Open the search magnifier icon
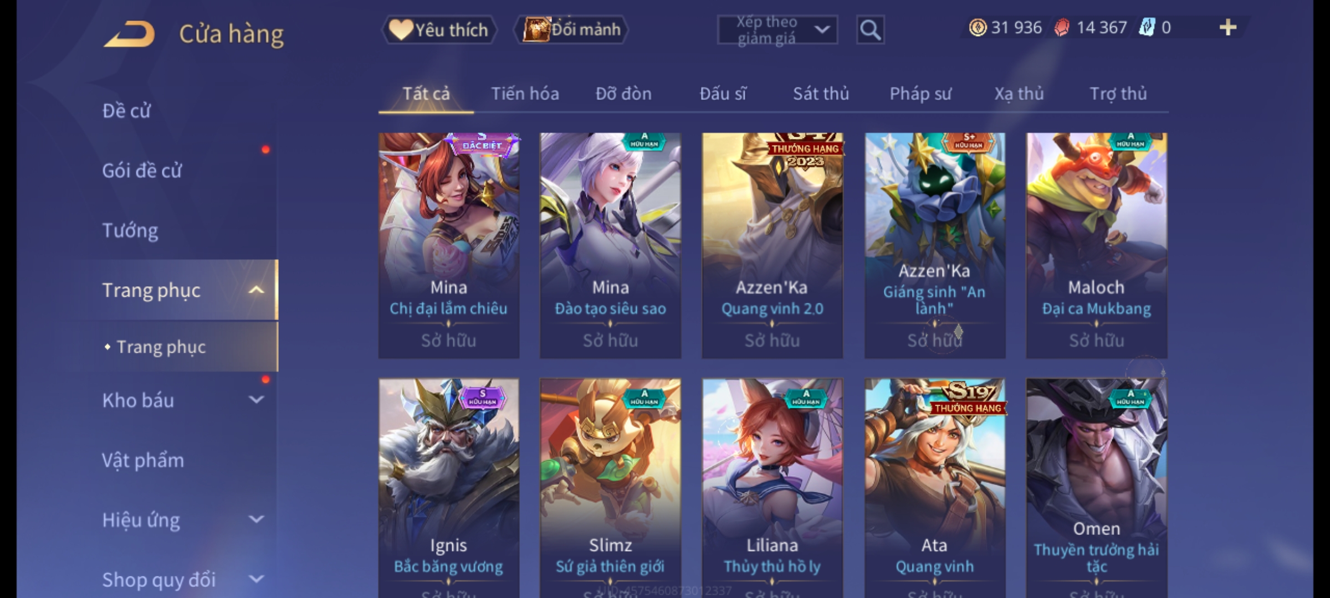The image size is (1330, 598). pyautogui.click(x=870, y=30)
